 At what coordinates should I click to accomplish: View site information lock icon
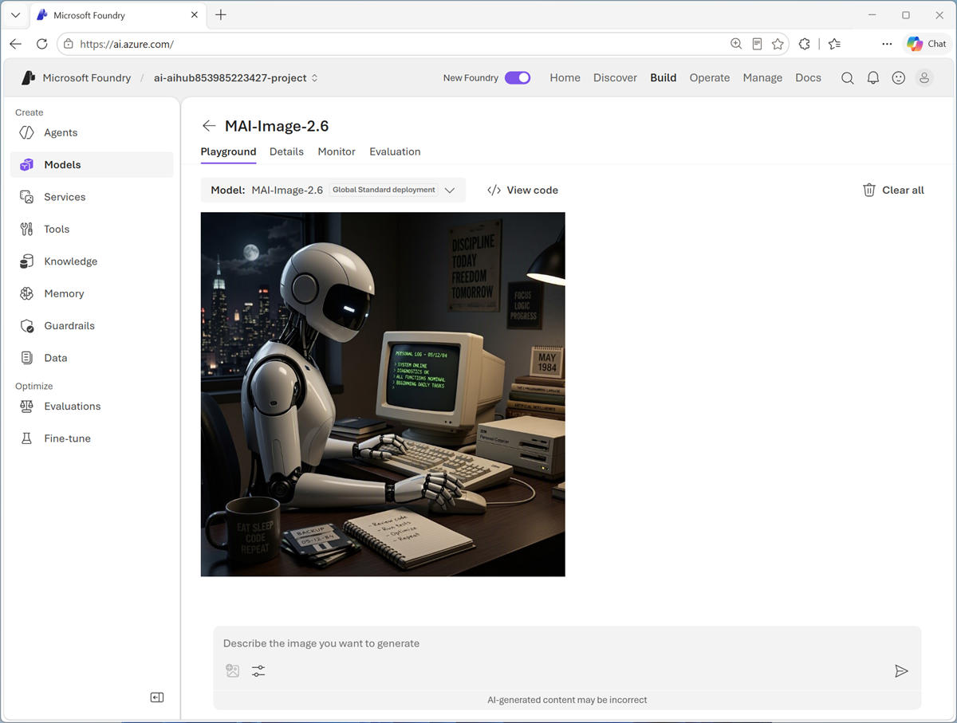coord(69,45)
